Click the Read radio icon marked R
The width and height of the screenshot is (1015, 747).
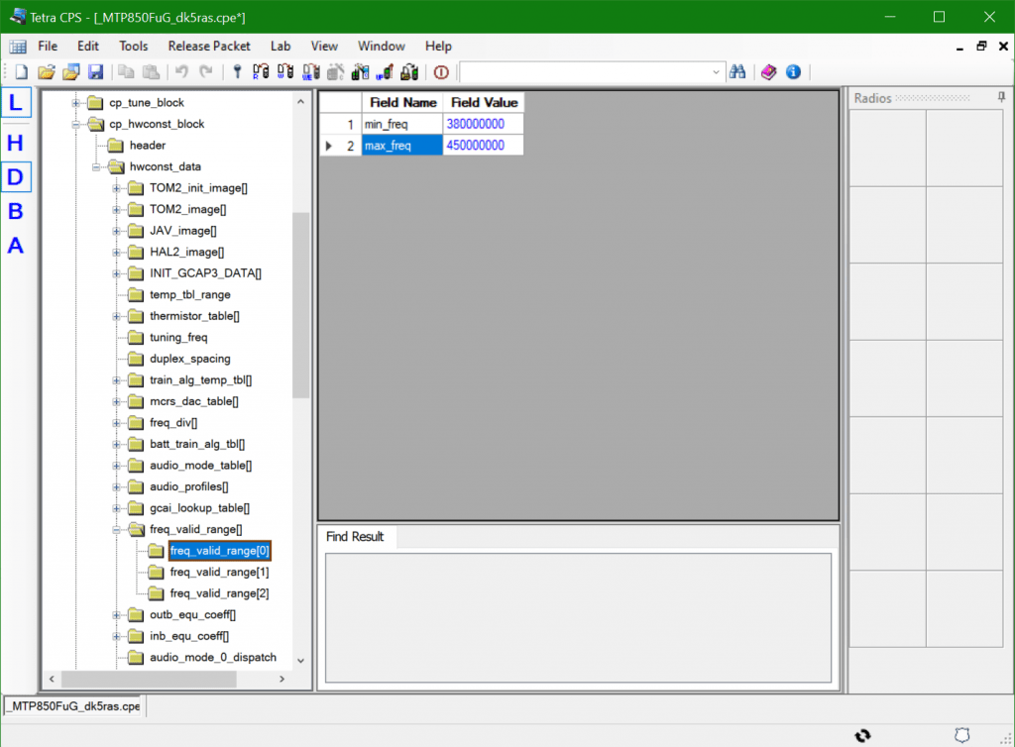(262, 72)
